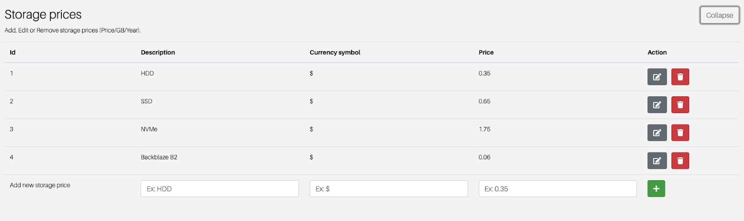The image size is (744, 221).
Task: Edit the SSD storage price row
Action: tap(657, 105)
